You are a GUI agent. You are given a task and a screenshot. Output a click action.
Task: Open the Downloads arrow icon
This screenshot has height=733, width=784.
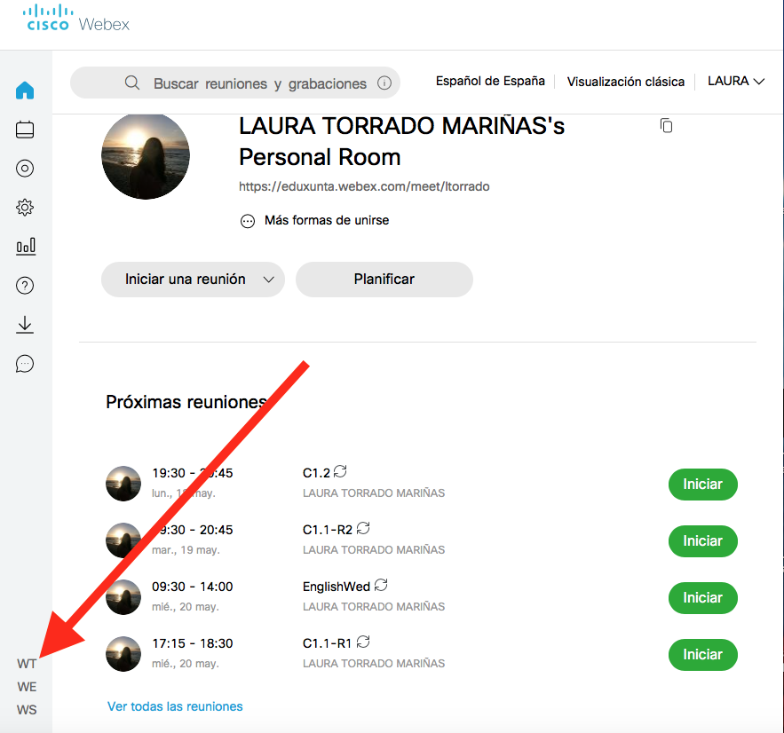25,325
